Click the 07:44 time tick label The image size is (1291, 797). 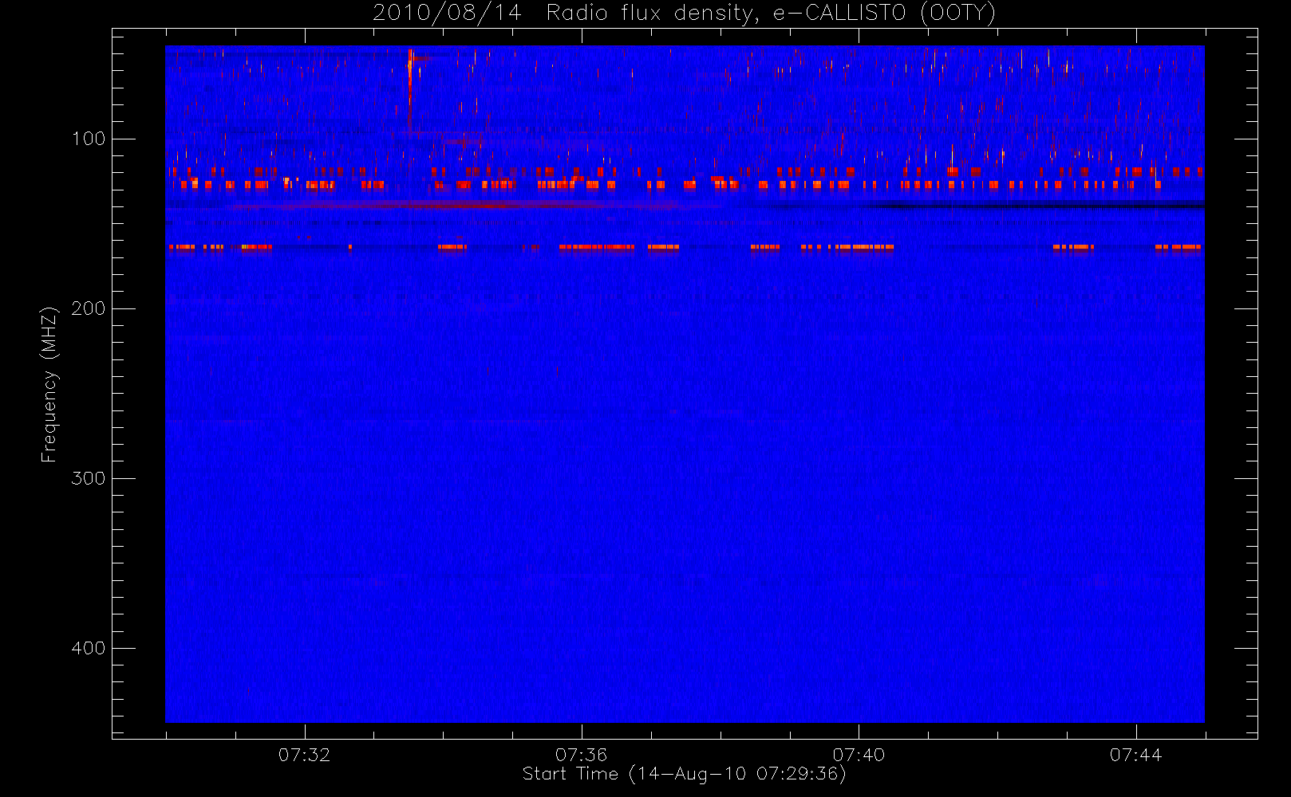tap(1135, 755)
